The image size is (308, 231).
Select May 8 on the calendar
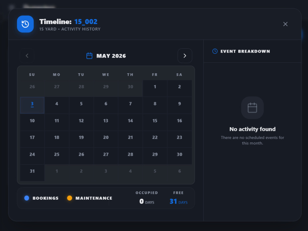pos(155,105)
